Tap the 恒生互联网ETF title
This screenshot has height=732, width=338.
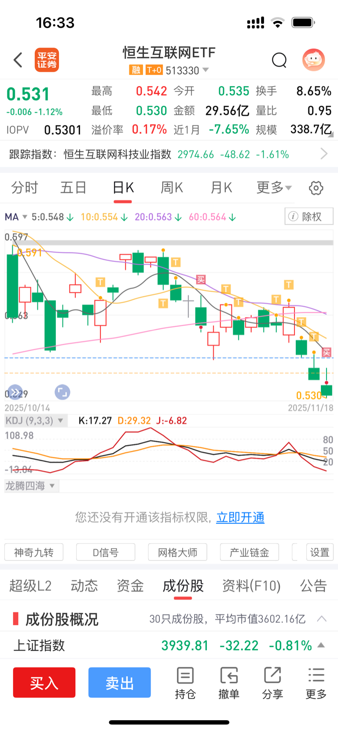click(x=169, y=53)
